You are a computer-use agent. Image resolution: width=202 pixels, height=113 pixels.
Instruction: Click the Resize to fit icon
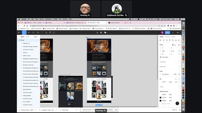click(x=179, y=45)
